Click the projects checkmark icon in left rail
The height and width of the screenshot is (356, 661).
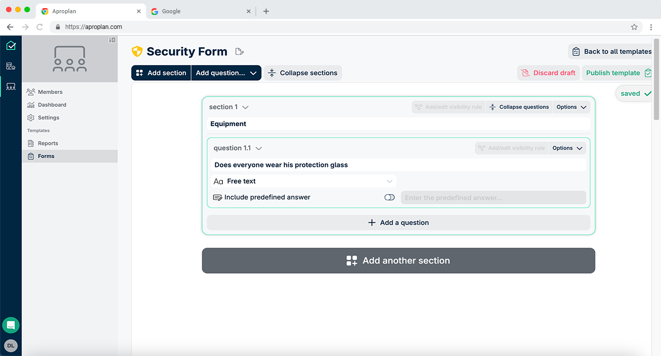(x=11, y=46)
